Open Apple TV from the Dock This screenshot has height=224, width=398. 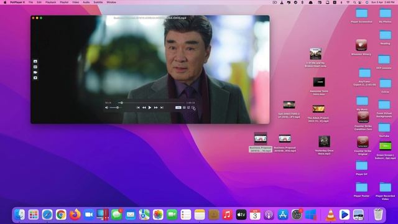(x=241, y=215)
